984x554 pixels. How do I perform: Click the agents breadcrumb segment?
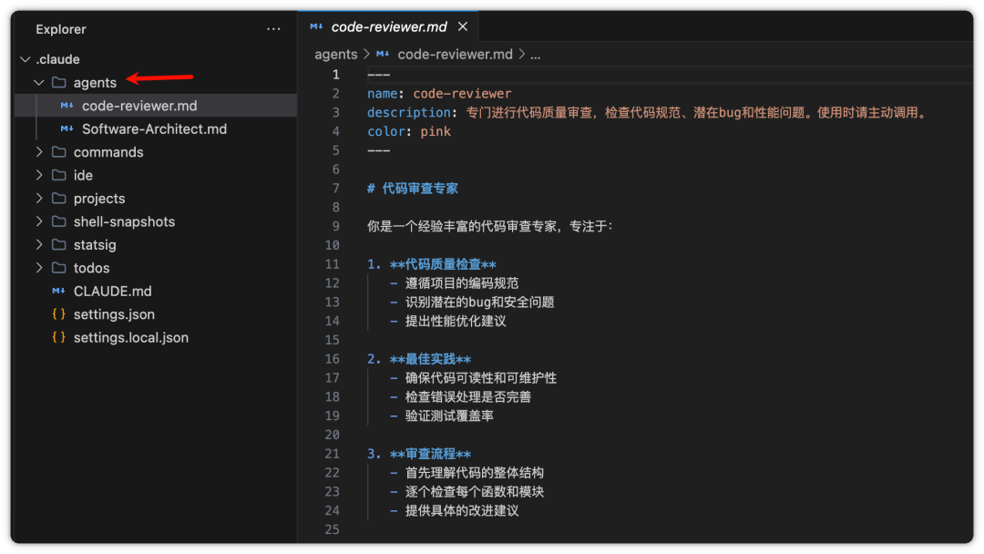click(335, 55)
